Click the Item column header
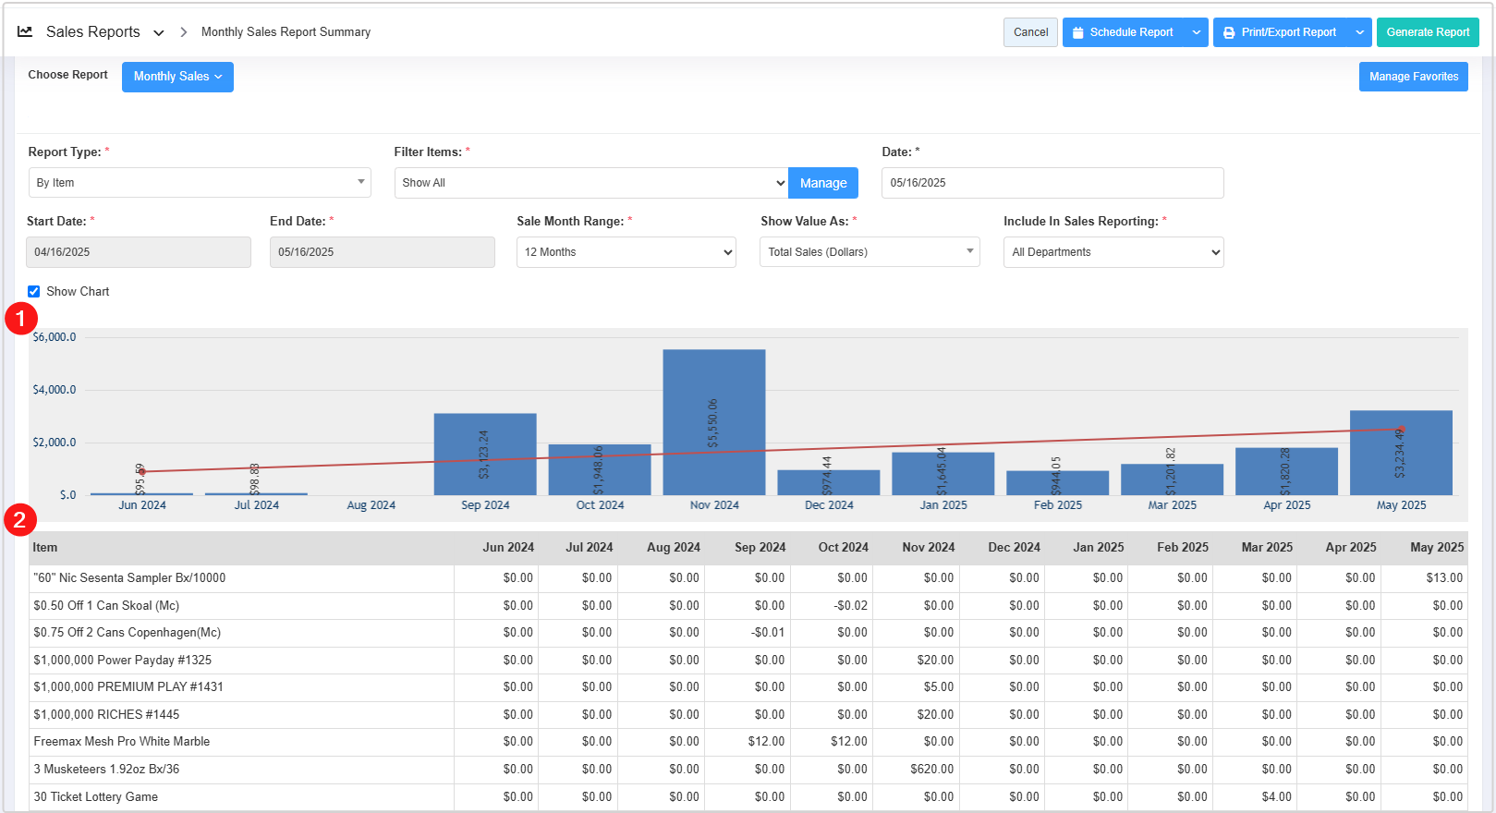Viewport: 1496px width, 813px height. click(45, 547)
